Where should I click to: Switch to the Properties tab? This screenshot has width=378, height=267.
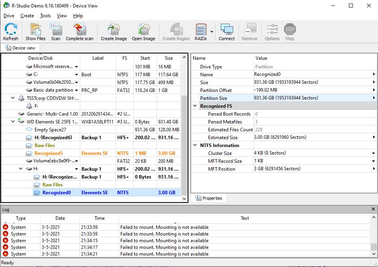[x=208, y=198]
